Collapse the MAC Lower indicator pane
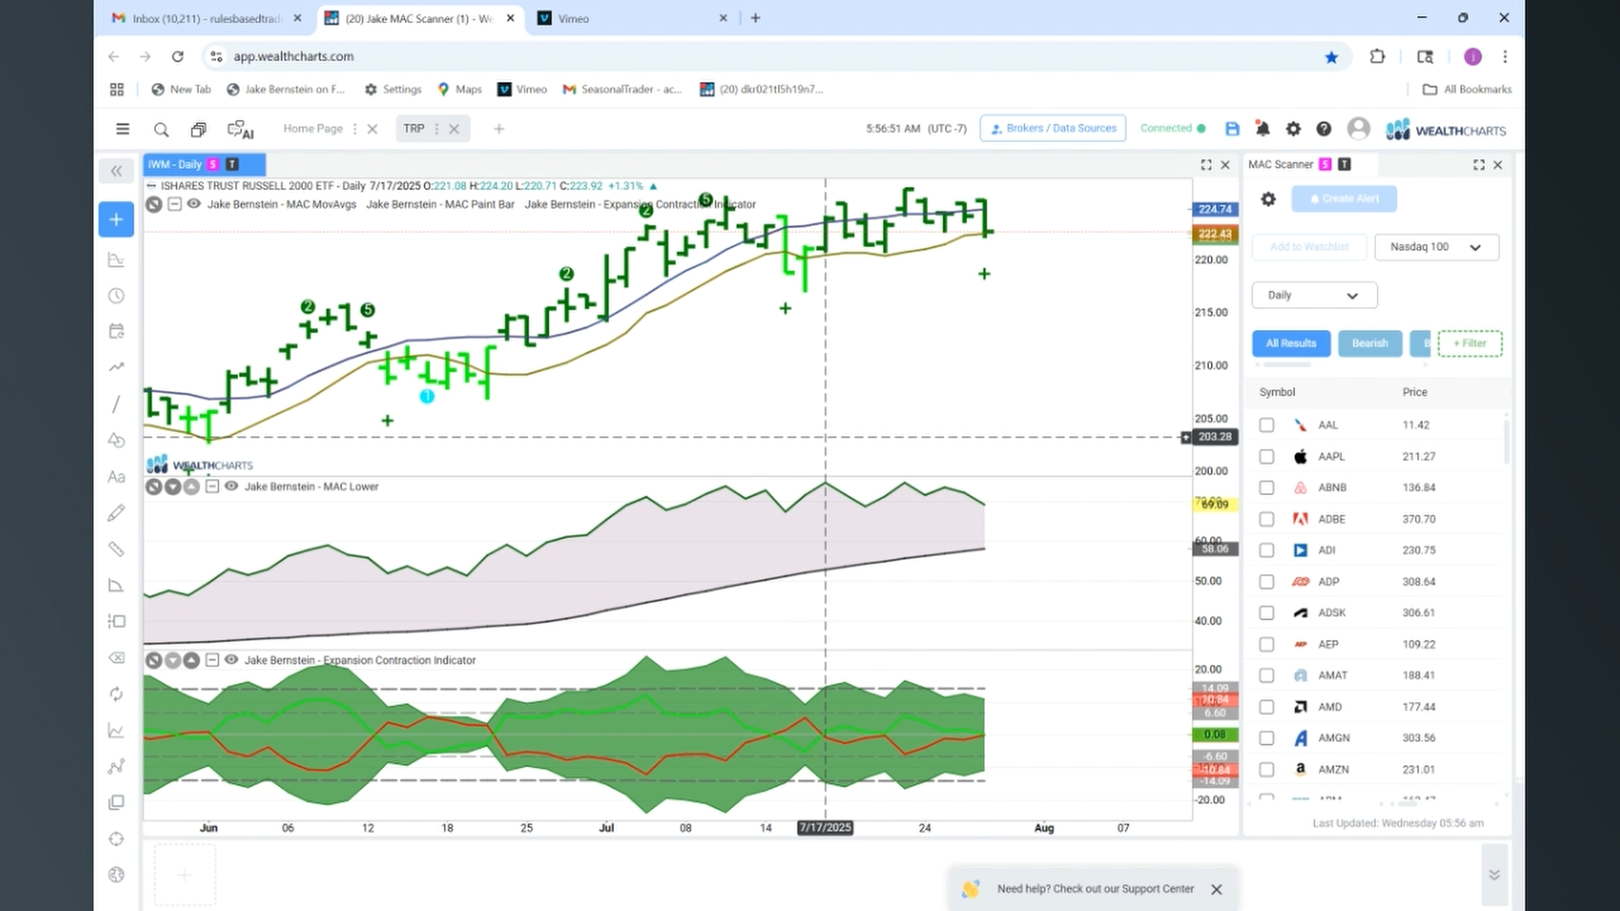Screen dimensions: 1620x911 click(x=213, y=486)
